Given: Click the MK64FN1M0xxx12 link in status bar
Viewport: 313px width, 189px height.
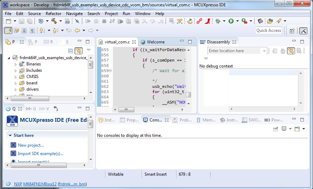Looking at the screenshot, I should pos(40,184).
